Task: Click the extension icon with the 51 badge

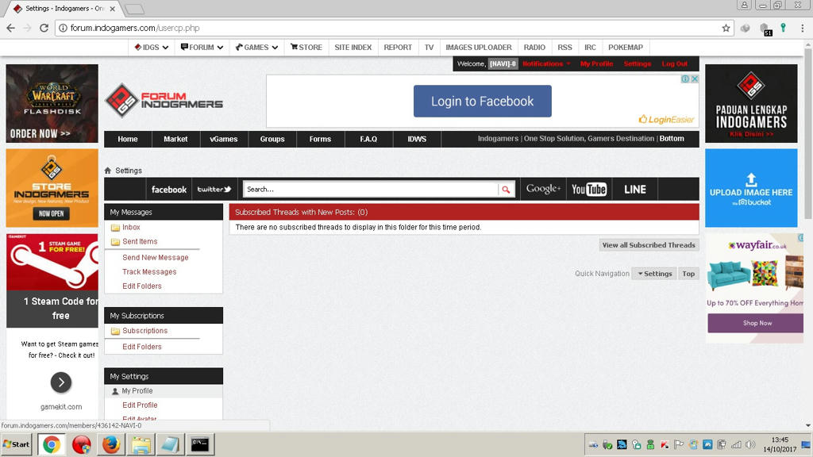Action: point(765,29)
